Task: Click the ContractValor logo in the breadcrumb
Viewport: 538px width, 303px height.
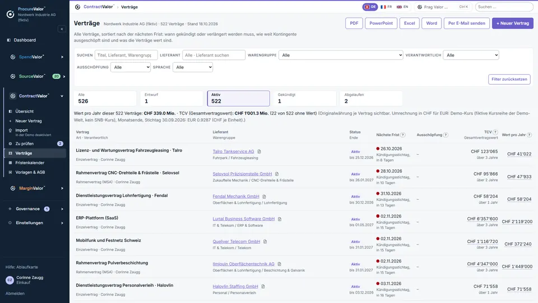Action: point(77,7)
